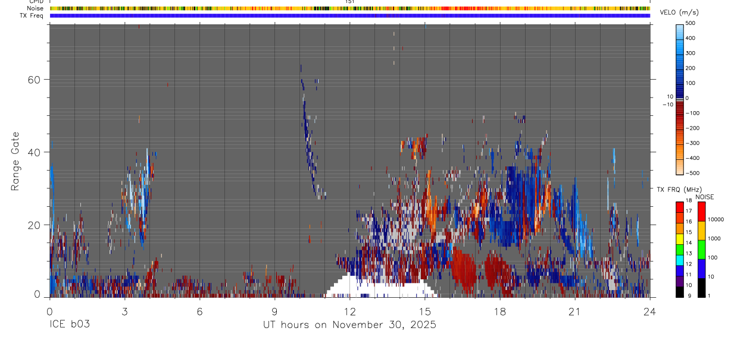Select the red 17-18 MHz frequency swatch
The image size is (731, 337).
680,207
